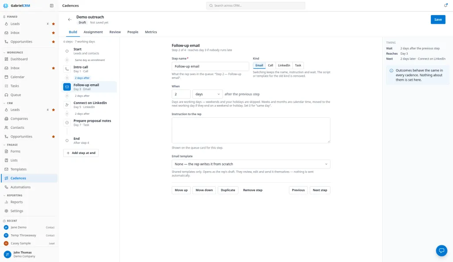453x262 pixels.
Task: Select Email kind
Action: tap(259, 65)
